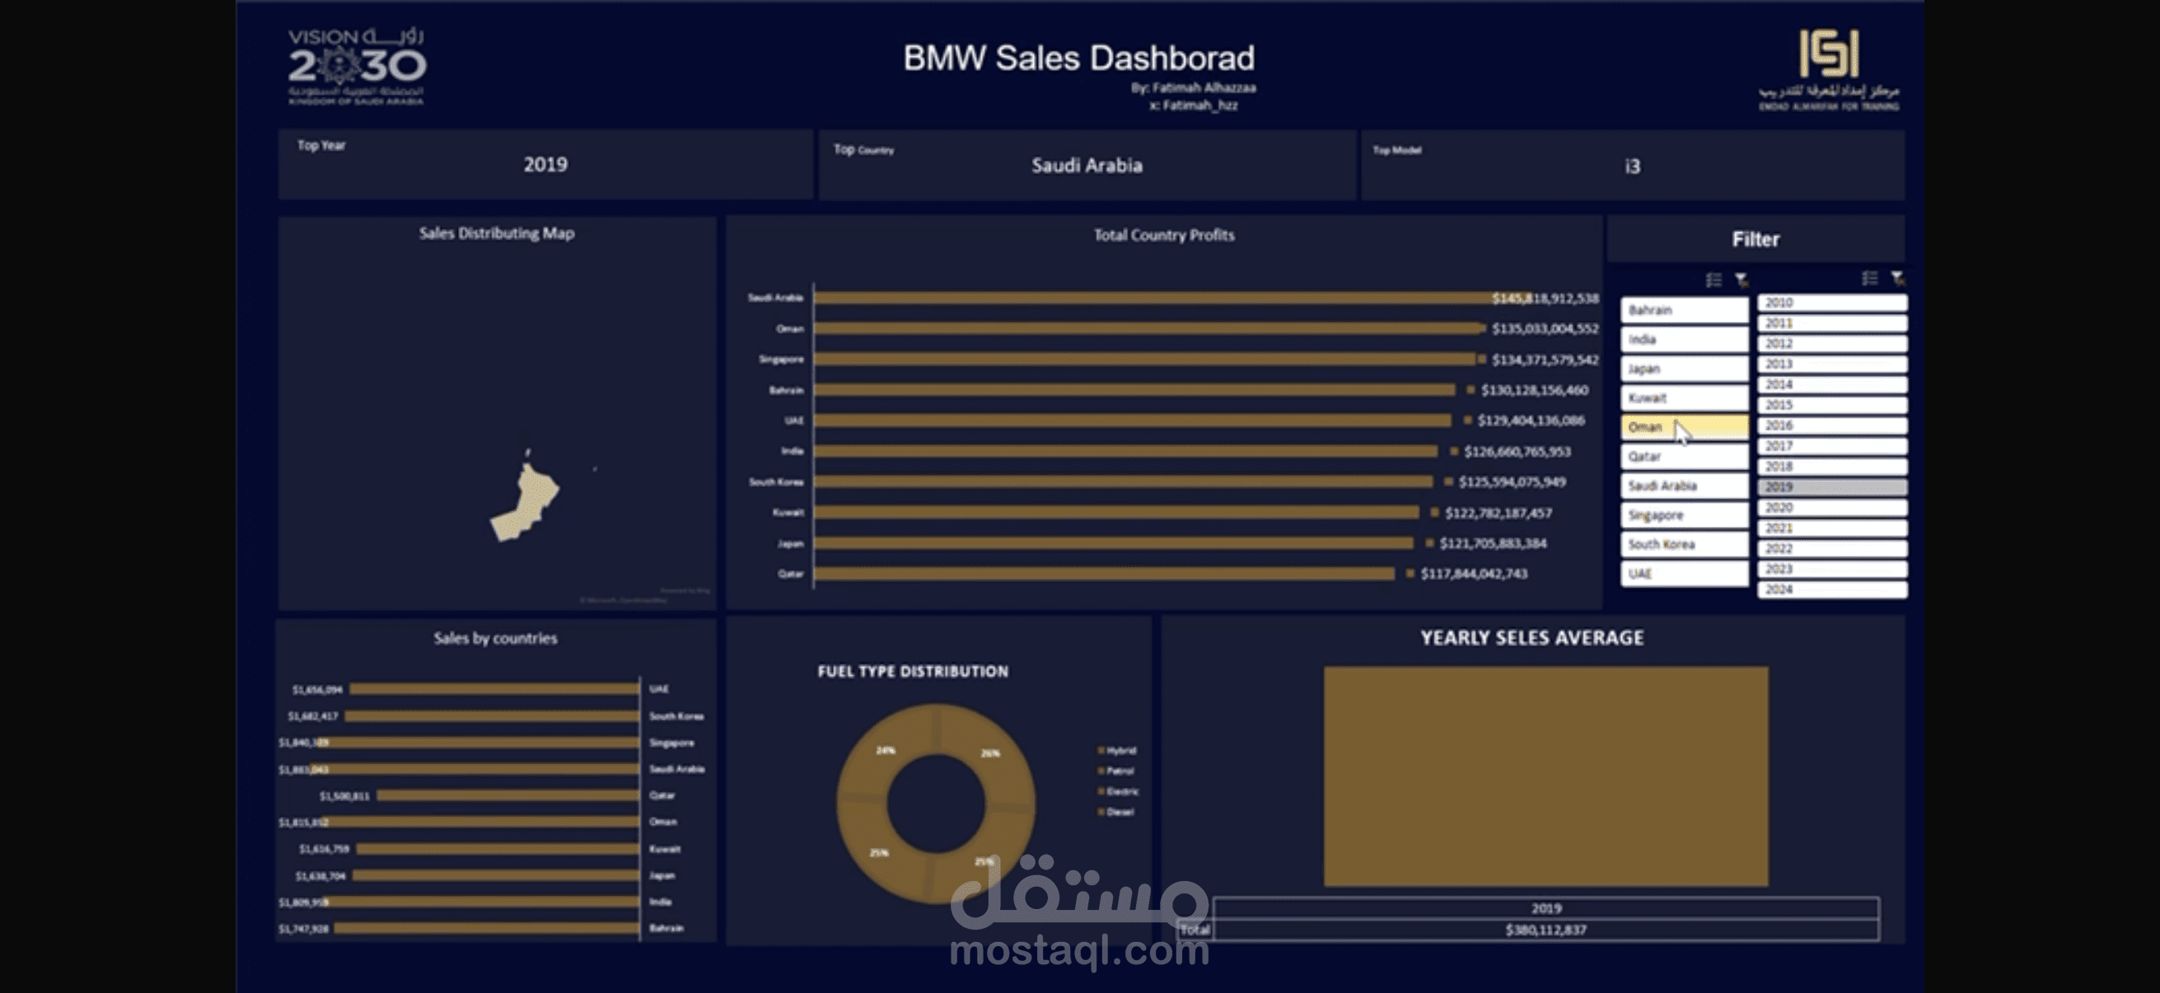This screenshot has width=2160, height=993.
Task: Filter by Kuwait in country slicer
Action: (1684, 398)
